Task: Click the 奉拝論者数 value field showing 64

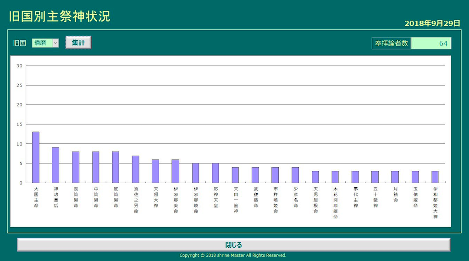Action: pos(431,43)
